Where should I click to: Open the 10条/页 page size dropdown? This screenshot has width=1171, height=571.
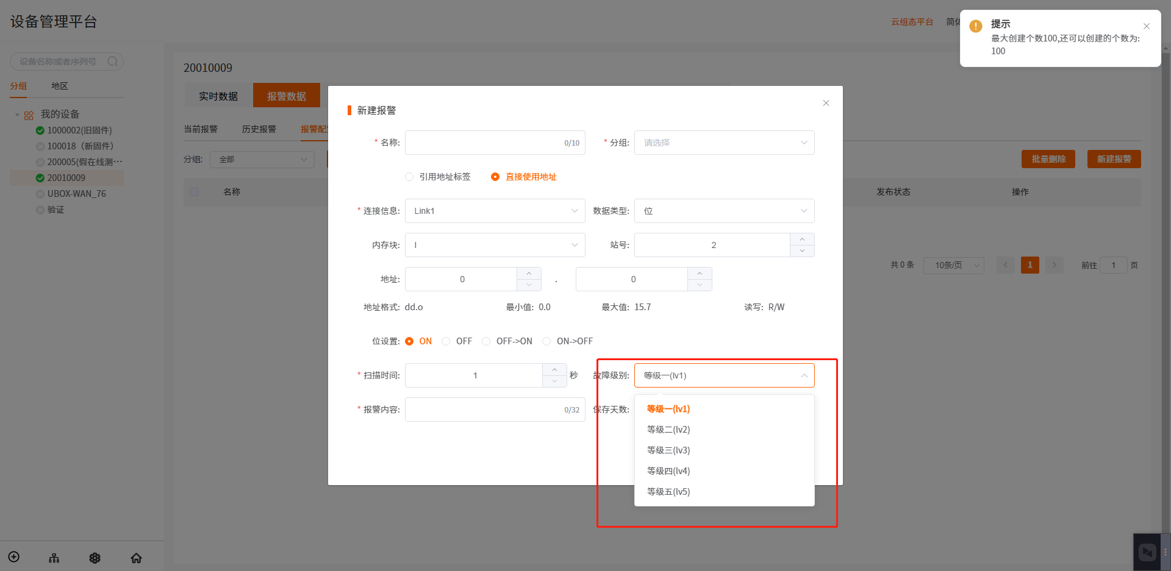coord(954,265)
